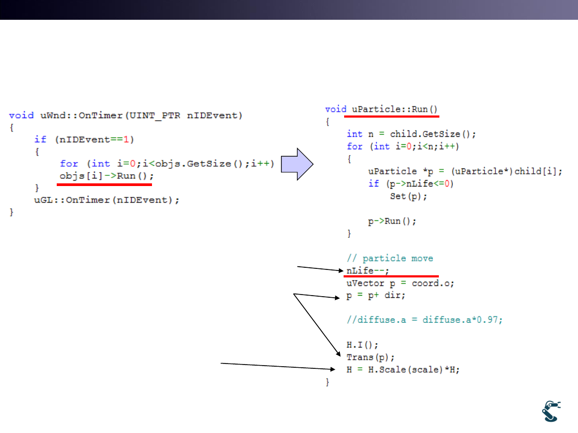
Task: Click the dark gradient title bar
Action: (289, 10)
